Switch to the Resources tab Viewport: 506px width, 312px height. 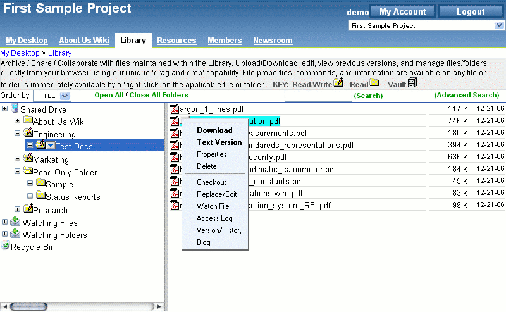coord(176,41)
